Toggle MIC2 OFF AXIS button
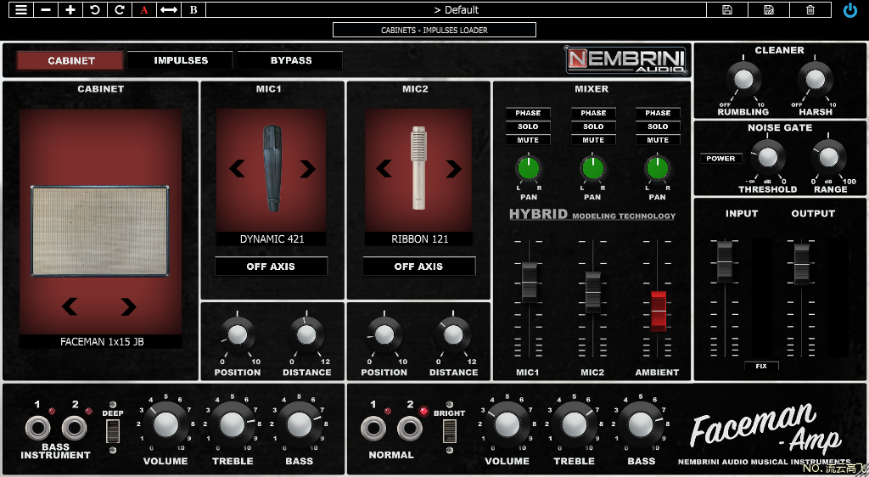The height and width of the screenshot is (477, 869). point(419,267)
